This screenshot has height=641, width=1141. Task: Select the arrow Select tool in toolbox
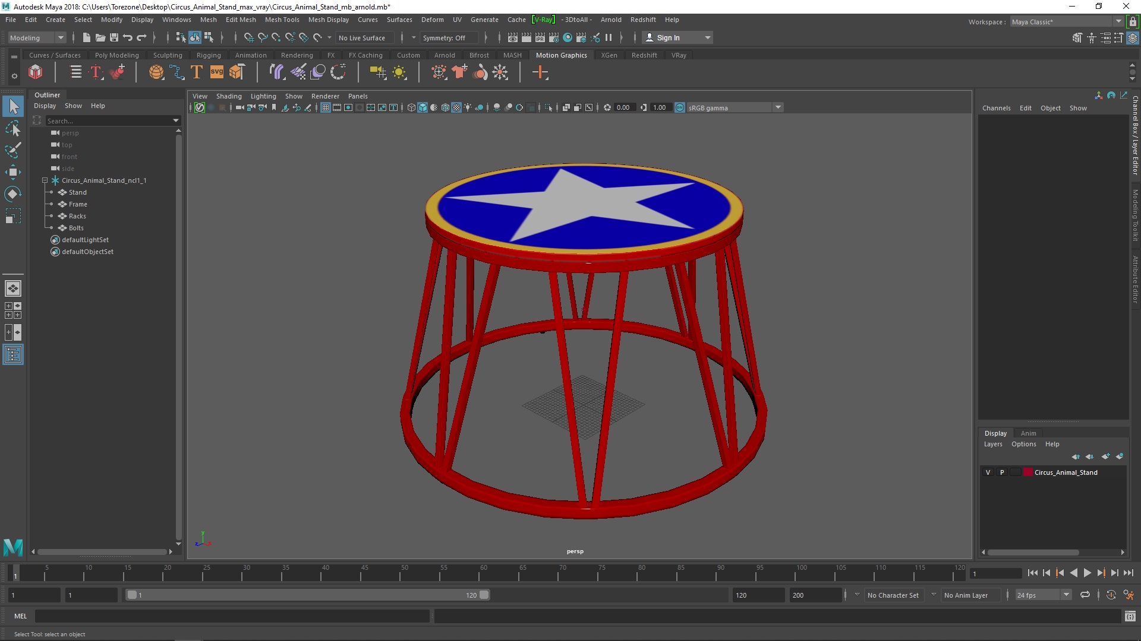click(13, 107)
